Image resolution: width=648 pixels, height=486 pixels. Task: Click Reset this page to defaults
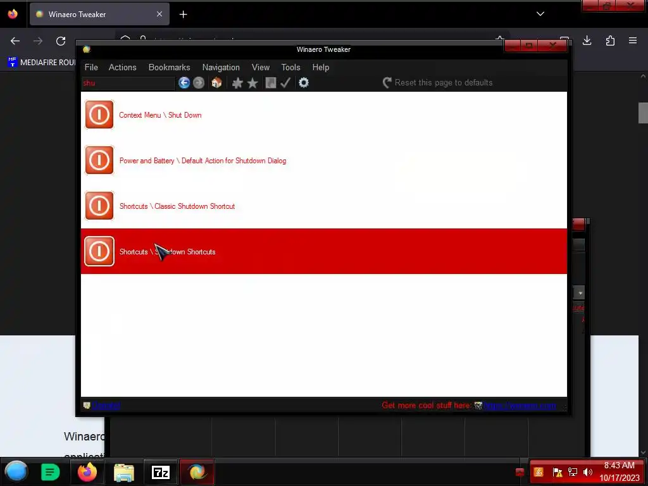click(438, 83)
